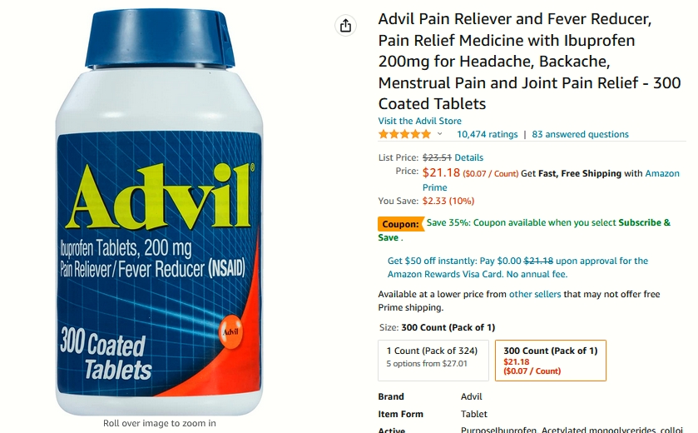This screenshot has width=698, height=433.
Task: Open the Amazon Rewards Visa Card offer
Action: [517, 267]
